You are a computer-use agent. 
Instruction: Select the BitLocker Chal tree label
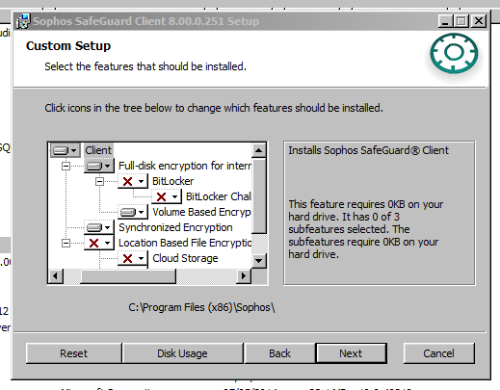click(219, 196)
